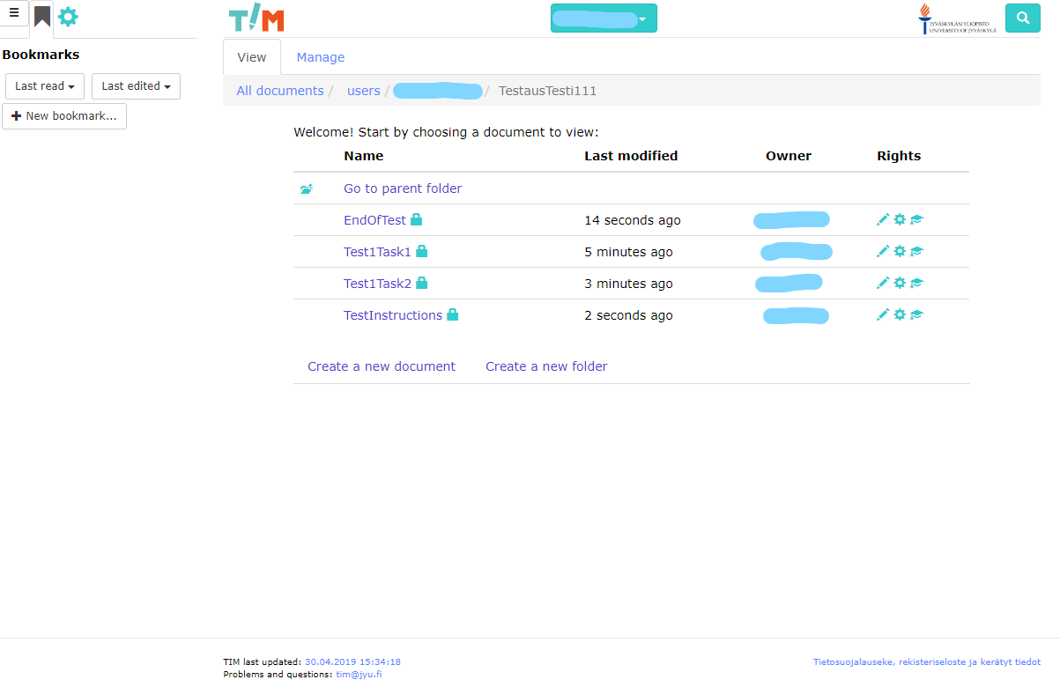This screenshot has width=1060, height=687.
Task: Open the user dropdown in the top bar
Action: point(604,18)
